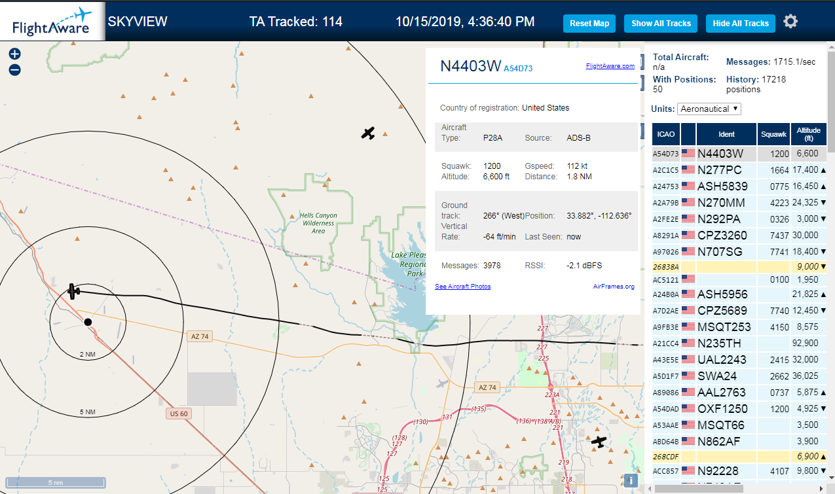Select the aircraft icon near route 219
The height and width of the screenshot is (494, 835).
coord(599,442)
